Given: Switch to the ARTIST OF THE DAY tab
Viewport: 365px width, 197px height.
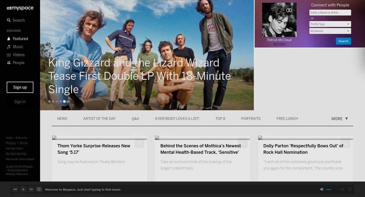Looking at the screenshot, I should 99,119.
